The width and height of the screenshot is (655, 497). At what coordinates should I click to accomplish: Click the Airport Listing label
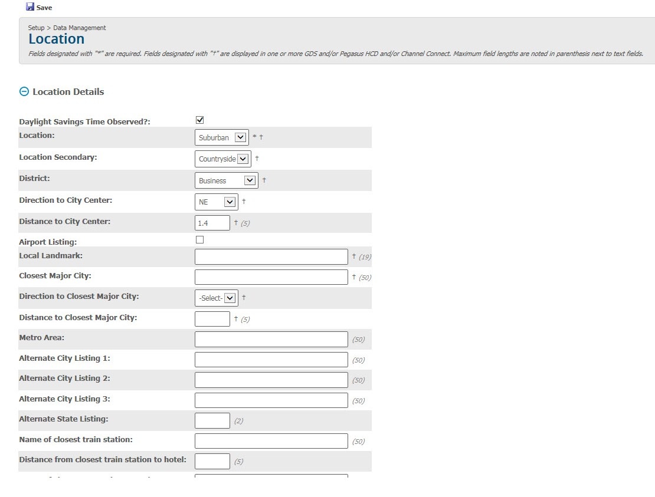click(48, 242)
